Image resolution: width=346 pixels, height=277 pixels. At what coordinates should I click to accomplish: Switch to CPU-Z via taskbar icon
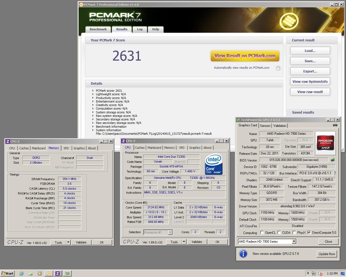(x=58, y=273)
